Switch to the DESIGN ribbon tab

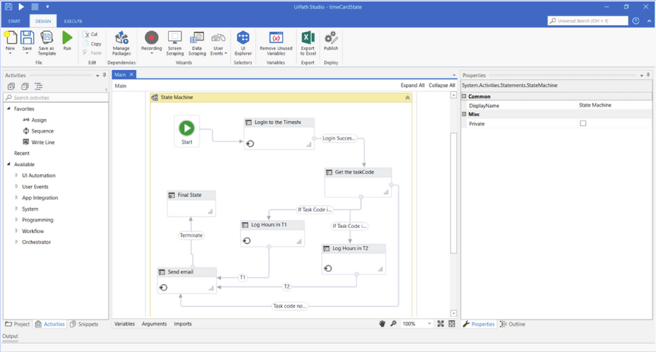[x=43, y=21]
